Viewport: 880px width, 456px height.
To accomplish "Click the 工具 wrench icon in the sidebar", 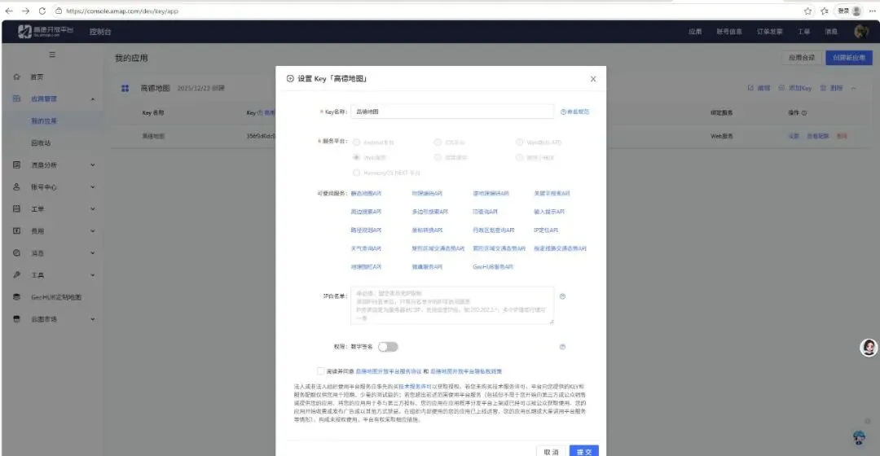I will coord(16,275).
